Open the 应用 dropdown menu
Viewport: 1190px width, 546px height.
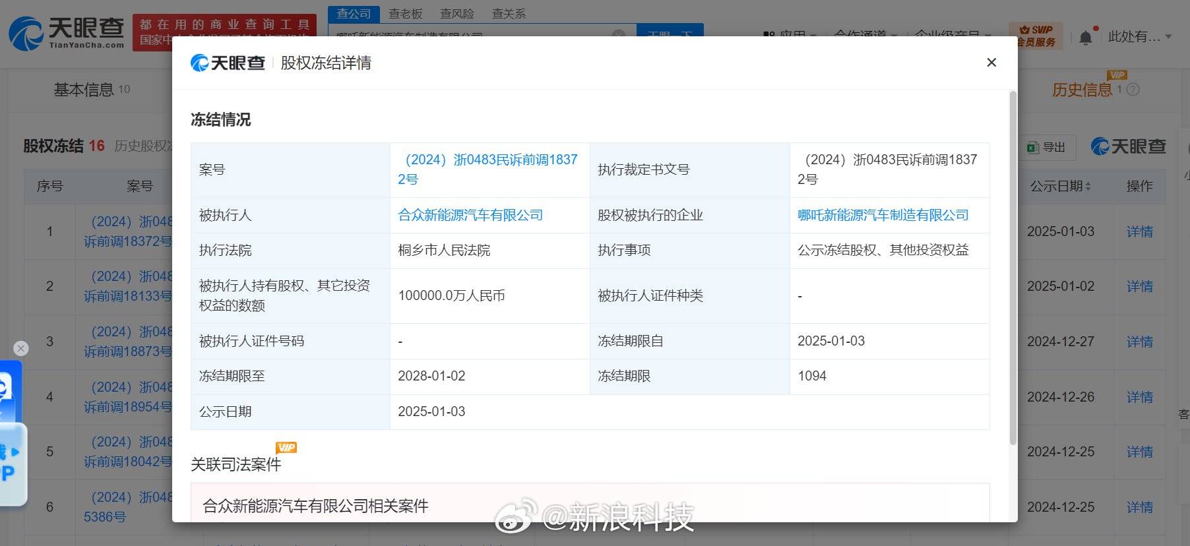pos(790,34)
